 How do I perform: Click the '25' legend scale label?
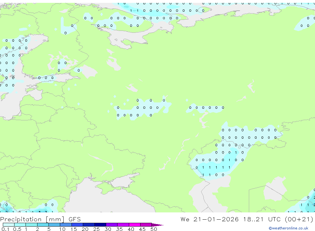click(x=97, y=229)
